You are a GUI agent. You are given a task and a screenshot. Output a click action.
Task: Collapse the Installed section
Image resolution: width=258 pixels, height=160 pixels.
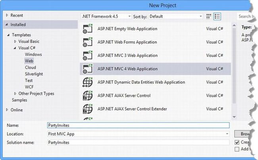pos(7,25)
